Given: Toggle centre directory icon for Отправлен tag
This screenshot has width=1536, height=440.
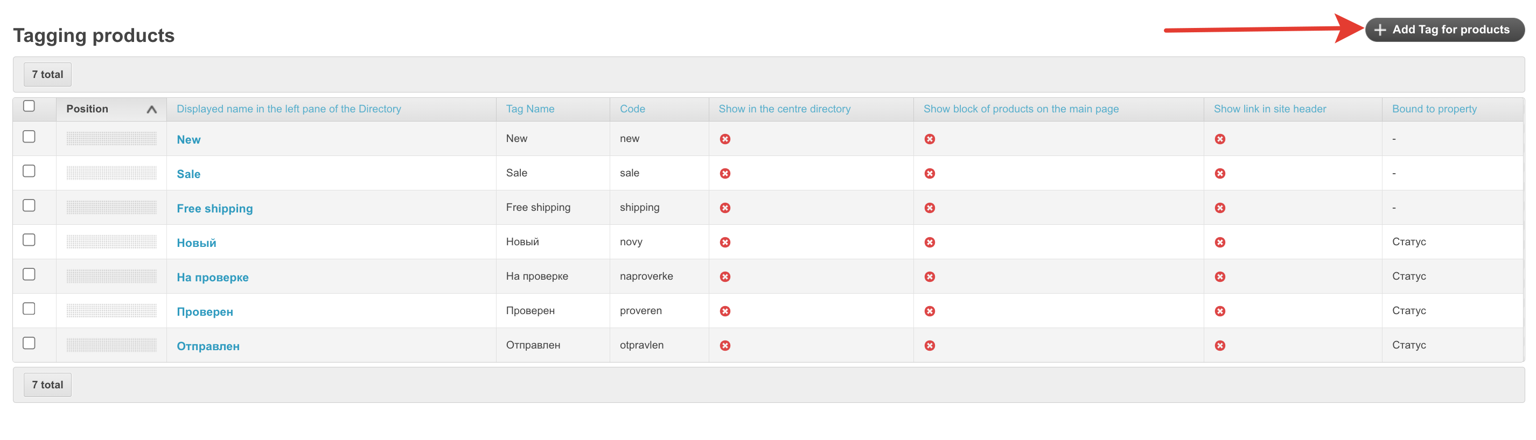Looking at the screenshot, I should pyautogui.click(x=724, y=346).
